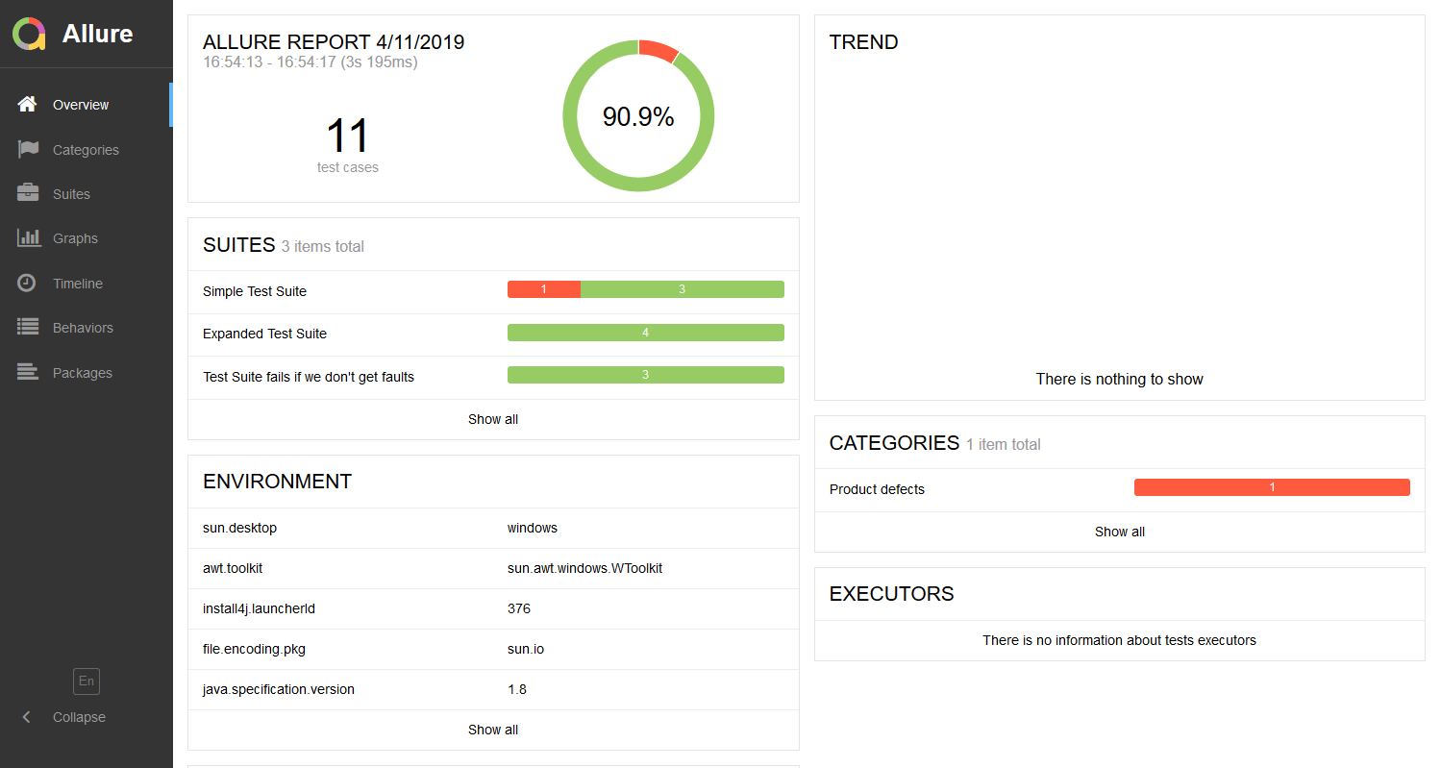
Task: Open the Simple Test Suite row
Action: (493, 291)
